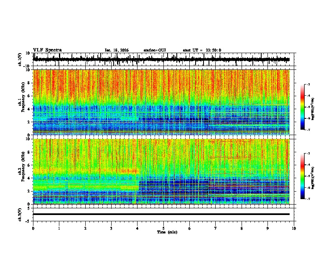This screenshot has width=331, height=256.
Task: Click time axis tick label "1"
Action: [59, 228]
